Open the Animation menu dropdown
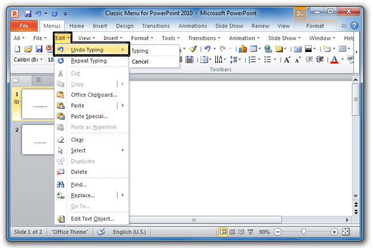This screenshot has height=248, width=373. coord(244,38)
